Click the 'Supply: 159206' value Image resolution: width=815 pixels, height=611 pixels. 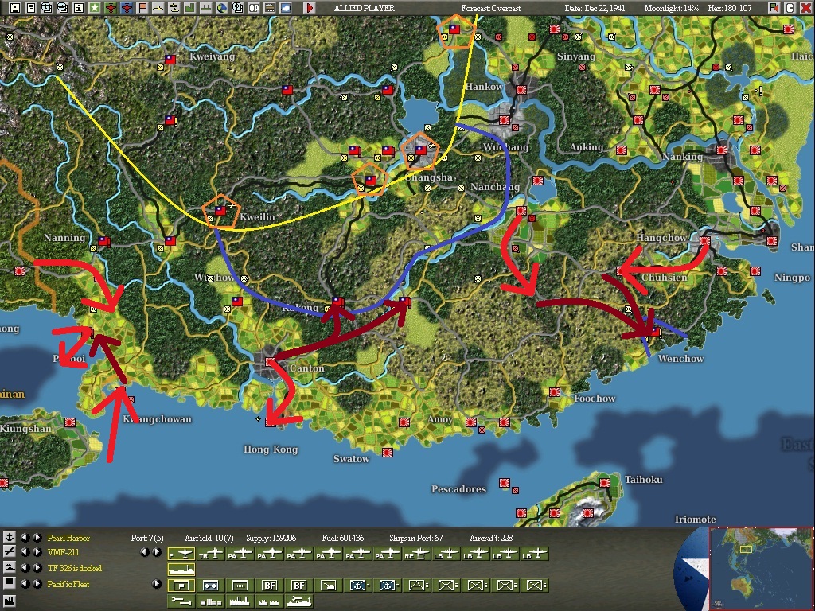coord(271,538)
